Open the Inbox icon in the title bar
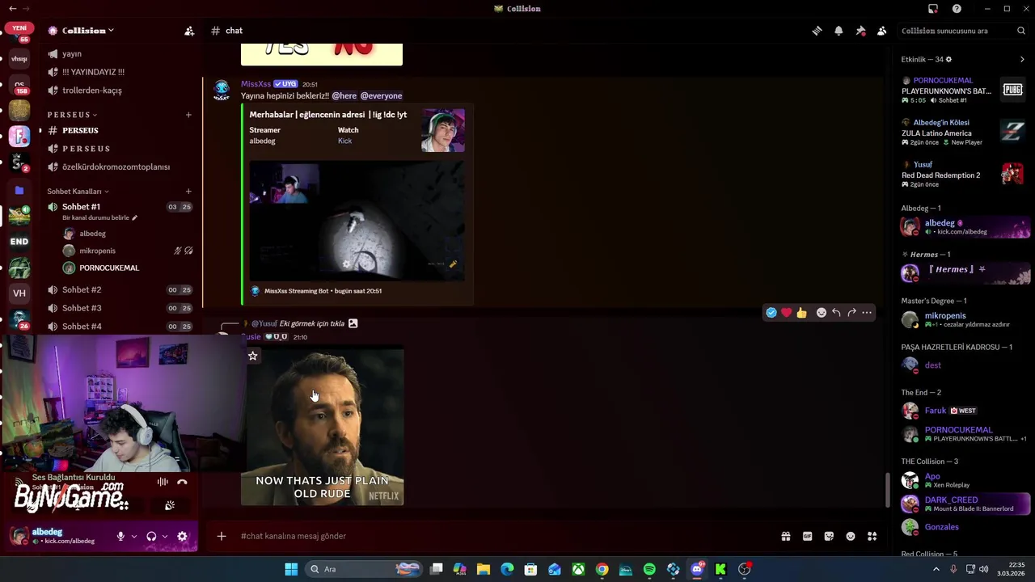 click(933, 9)
